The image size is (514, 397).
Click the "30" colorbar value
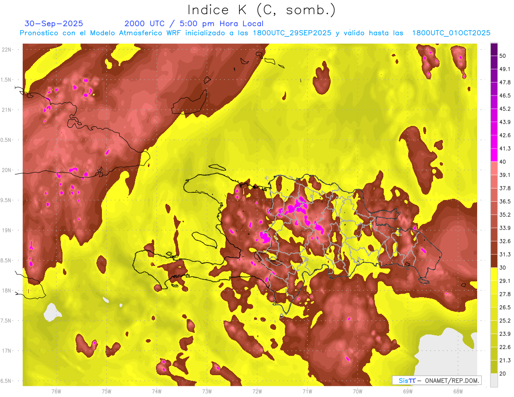click(x=504, y=268)
